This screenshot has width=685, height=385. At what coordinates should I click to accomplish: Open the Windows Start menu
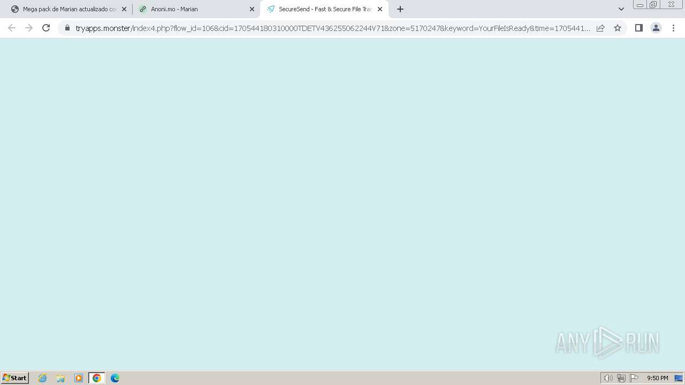[15, 378]
